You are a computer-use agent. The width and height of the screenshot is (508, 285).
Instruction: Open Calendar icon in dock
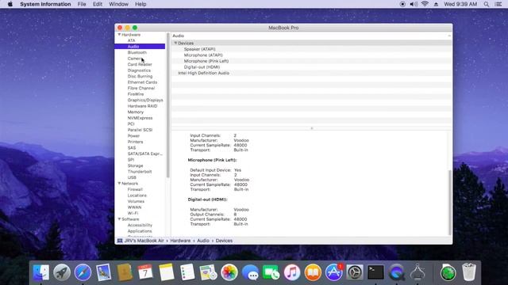coord(145,272)
